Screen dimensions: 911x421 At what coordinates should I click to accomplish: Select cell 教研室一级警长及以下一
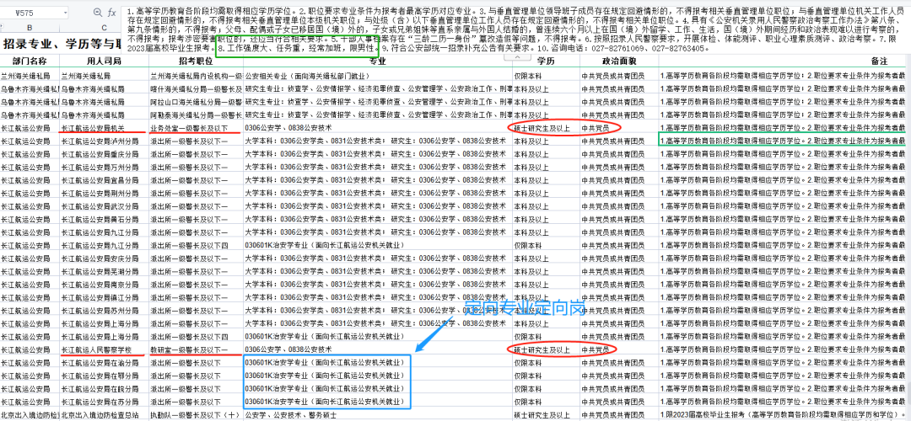pos(196,349)
